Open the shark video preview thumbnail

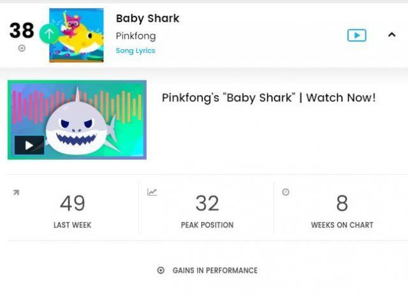click(x=77, y=120)
